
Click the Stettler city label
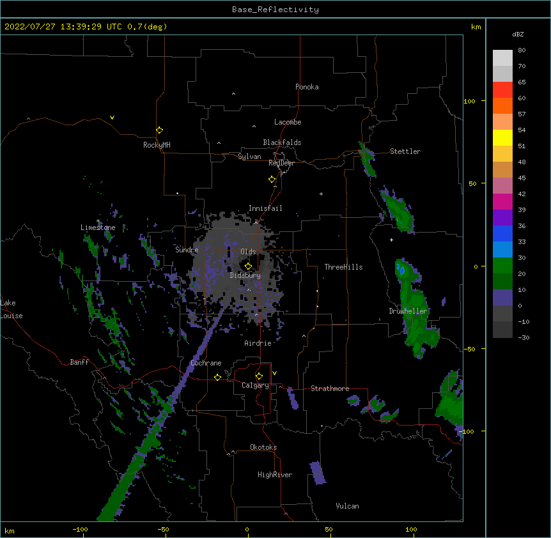(405, 151)
